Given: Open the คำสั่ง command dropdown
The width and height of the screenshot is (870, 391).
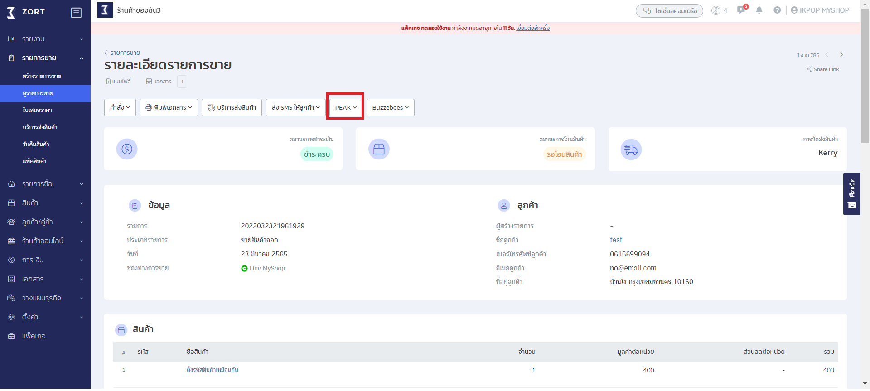Looking at the screenshot, I should pyautogui.click(x=120, y=107).
